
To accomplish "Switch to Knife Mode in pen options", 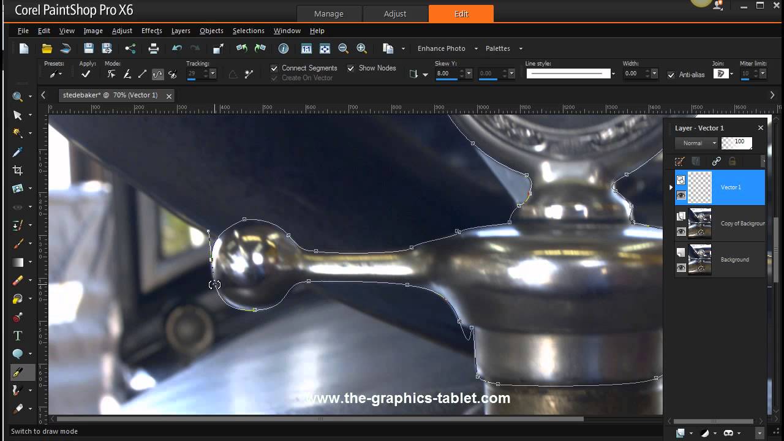I will point(127,74).
